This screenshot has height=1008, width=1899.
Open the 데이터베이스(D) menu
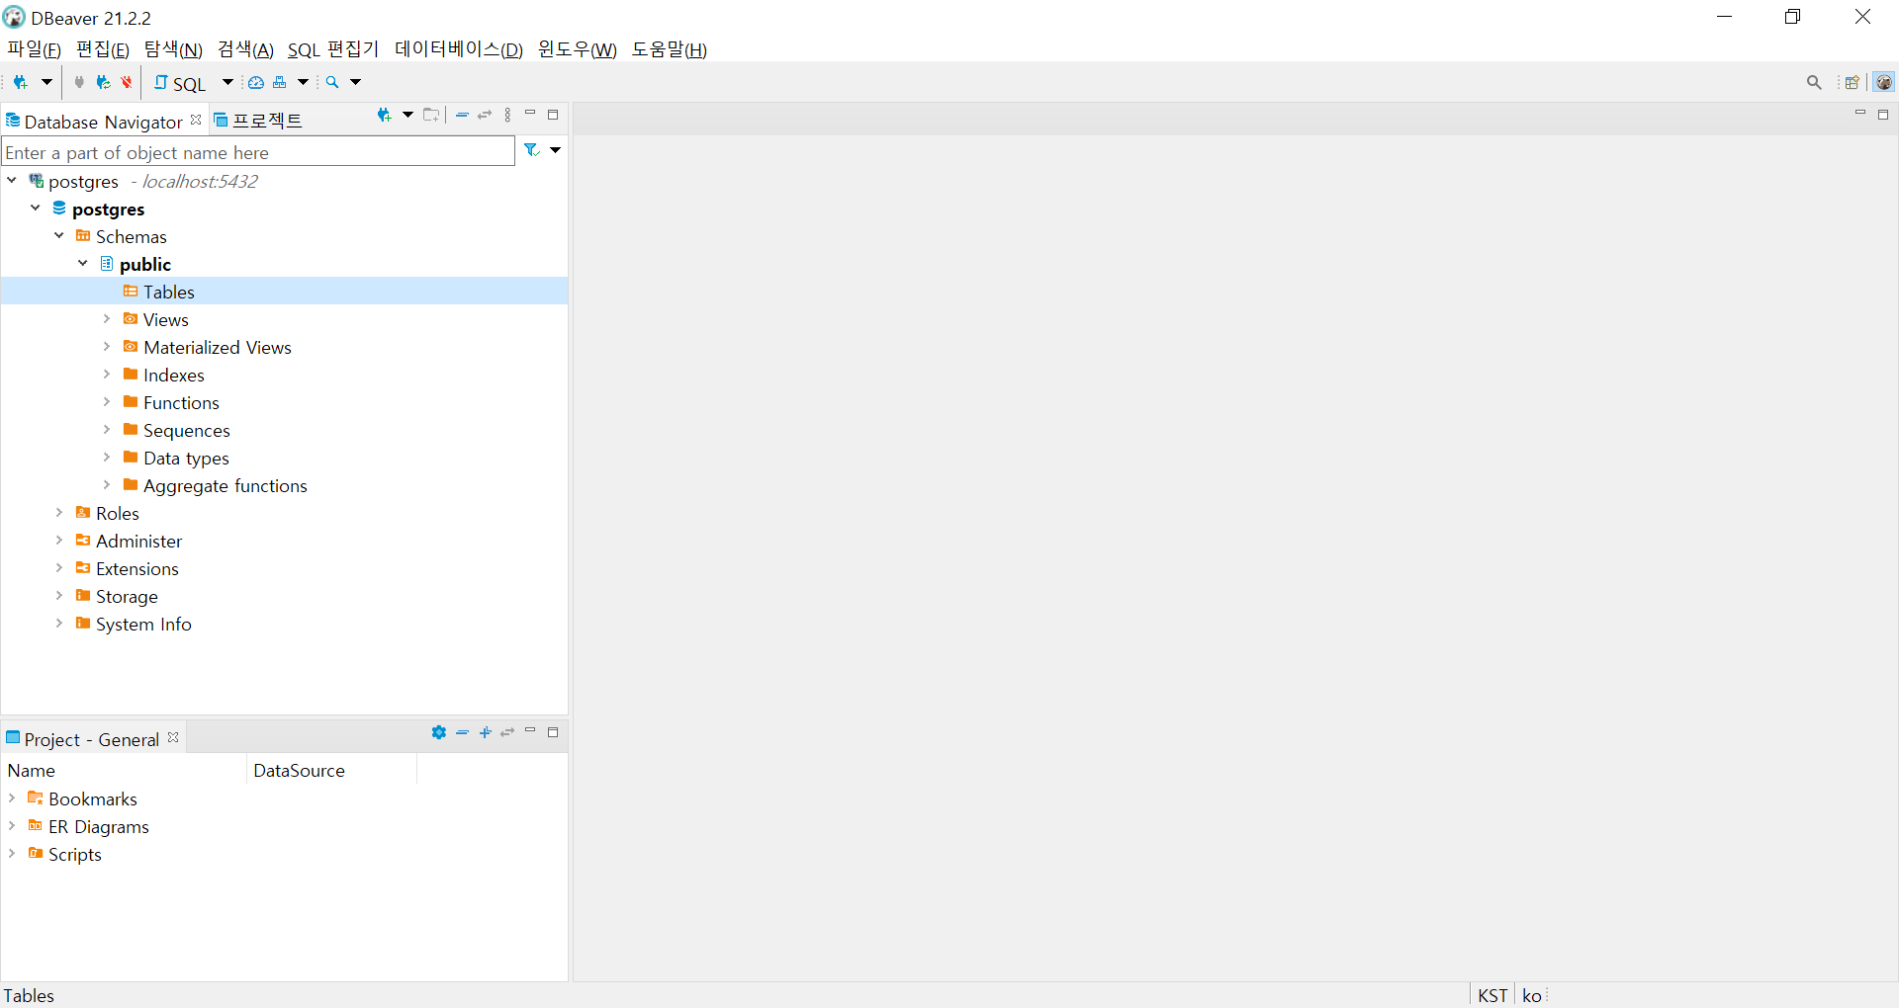(x=459, y=49)
